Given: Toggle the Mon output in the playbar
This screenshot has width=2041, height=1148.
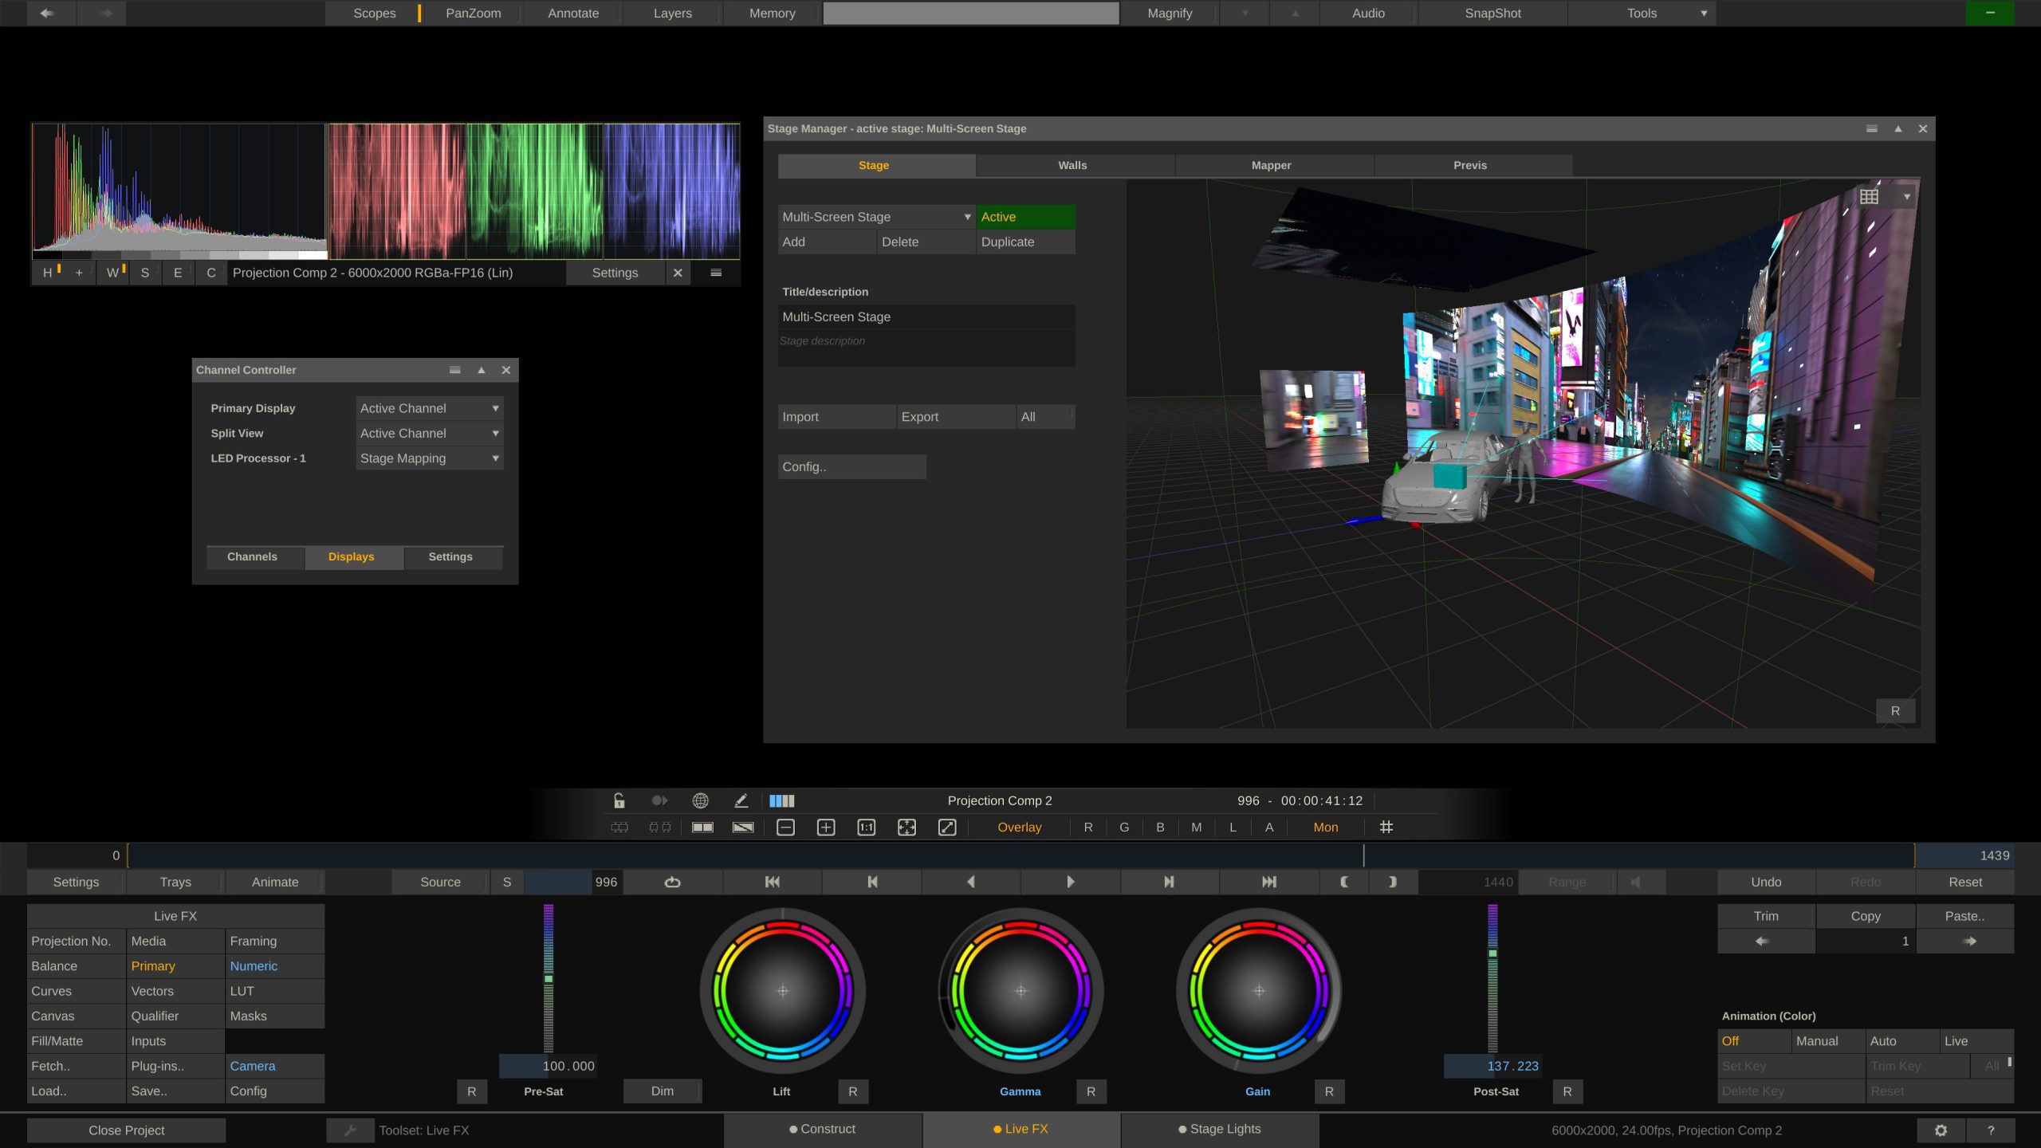Looking at the screenshot, I should [1324, 828].
